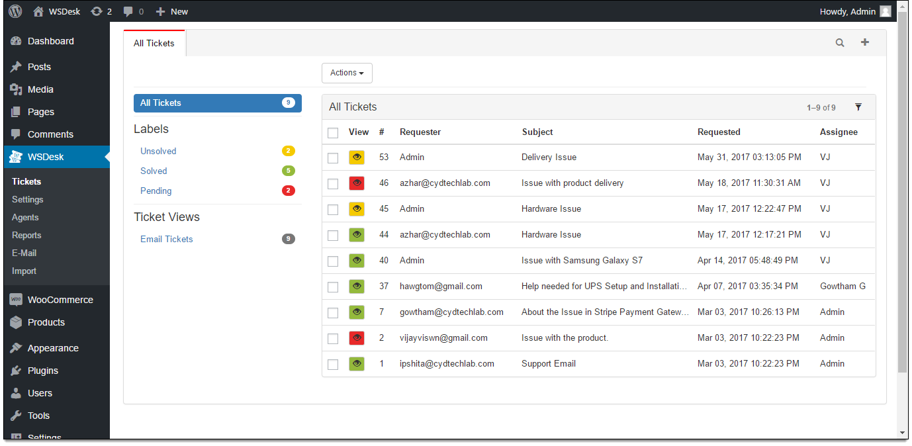Toggle the checkbox for ticket 53
Screen dimensions: 912x446
tap(333, 157)
